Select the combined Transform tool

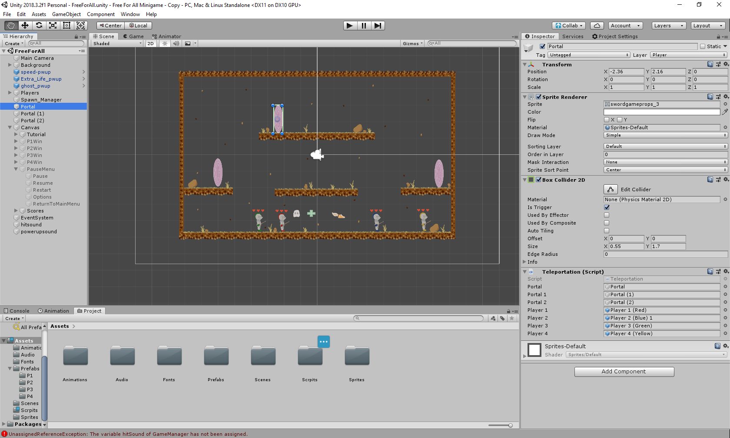click(x=81, y=26)
